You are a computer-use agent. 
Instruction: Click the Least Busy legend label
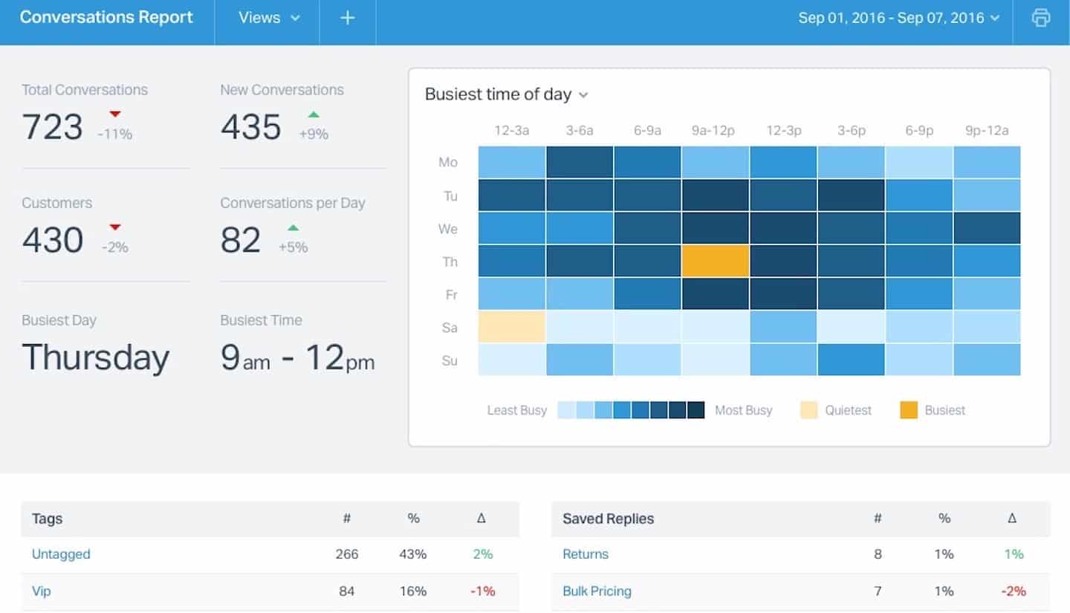click(x=517, y=410)
